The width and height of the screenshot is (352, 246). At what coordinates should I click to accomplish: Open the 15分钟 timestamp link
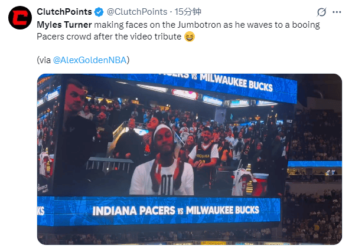[x=188, y=12]
